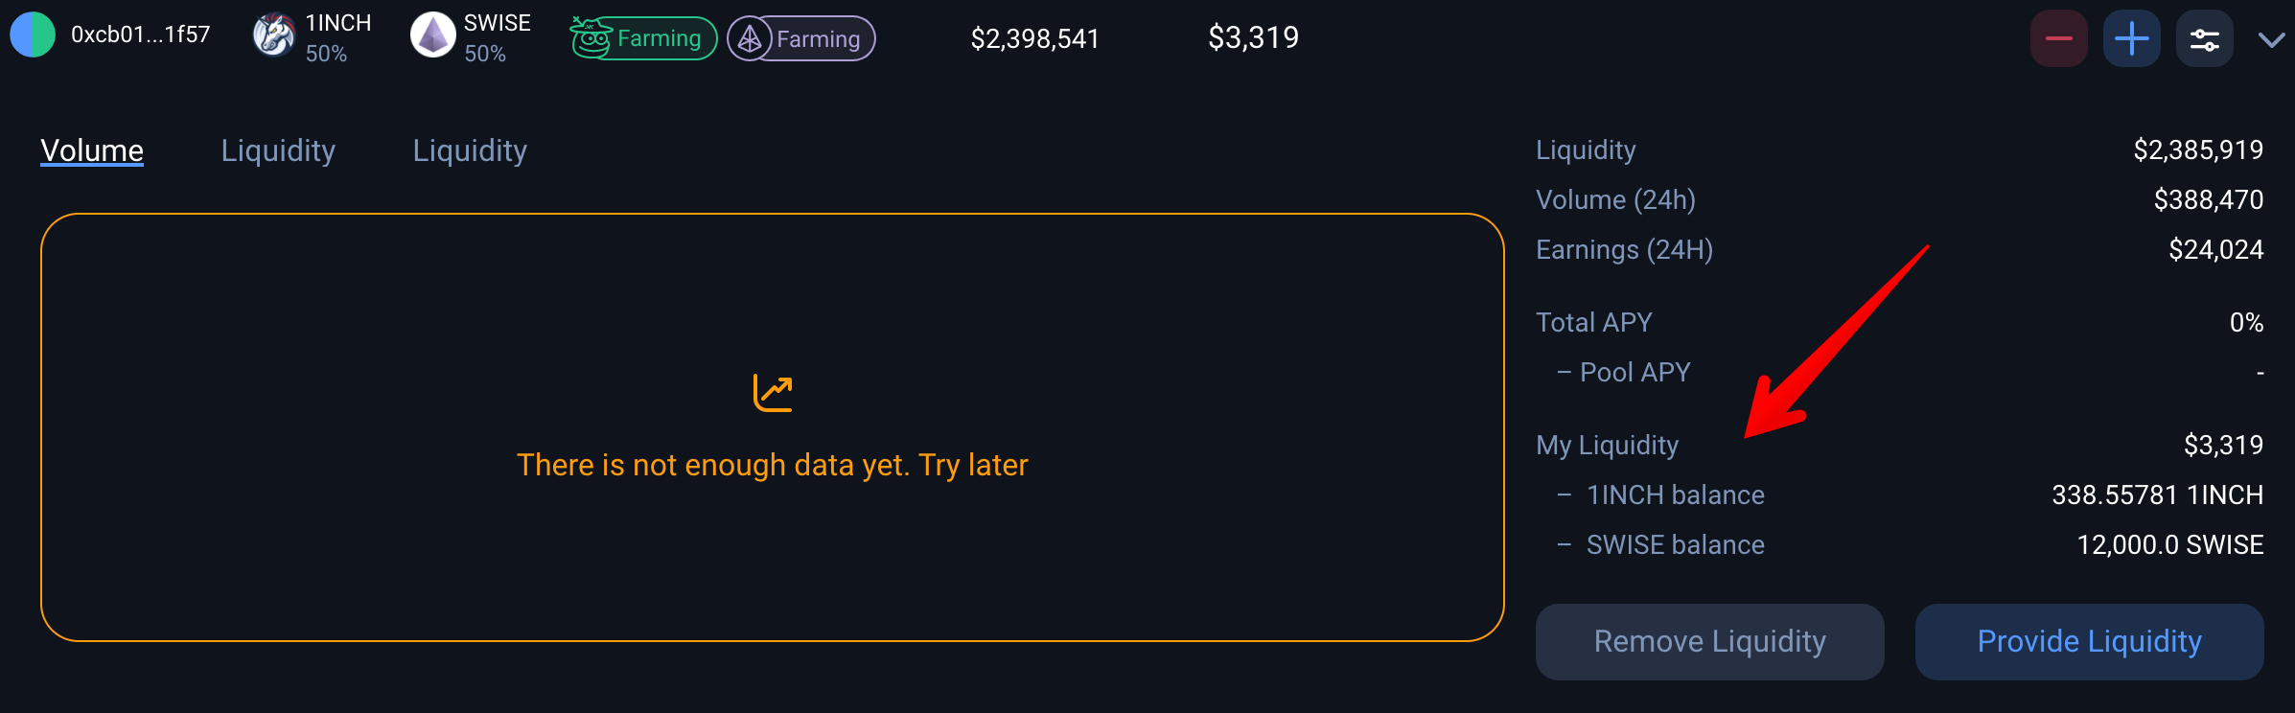Click the 338.55781 1INCH balance value
The width and height of the screenshot is (2295, 713).
pos(2157,494)
